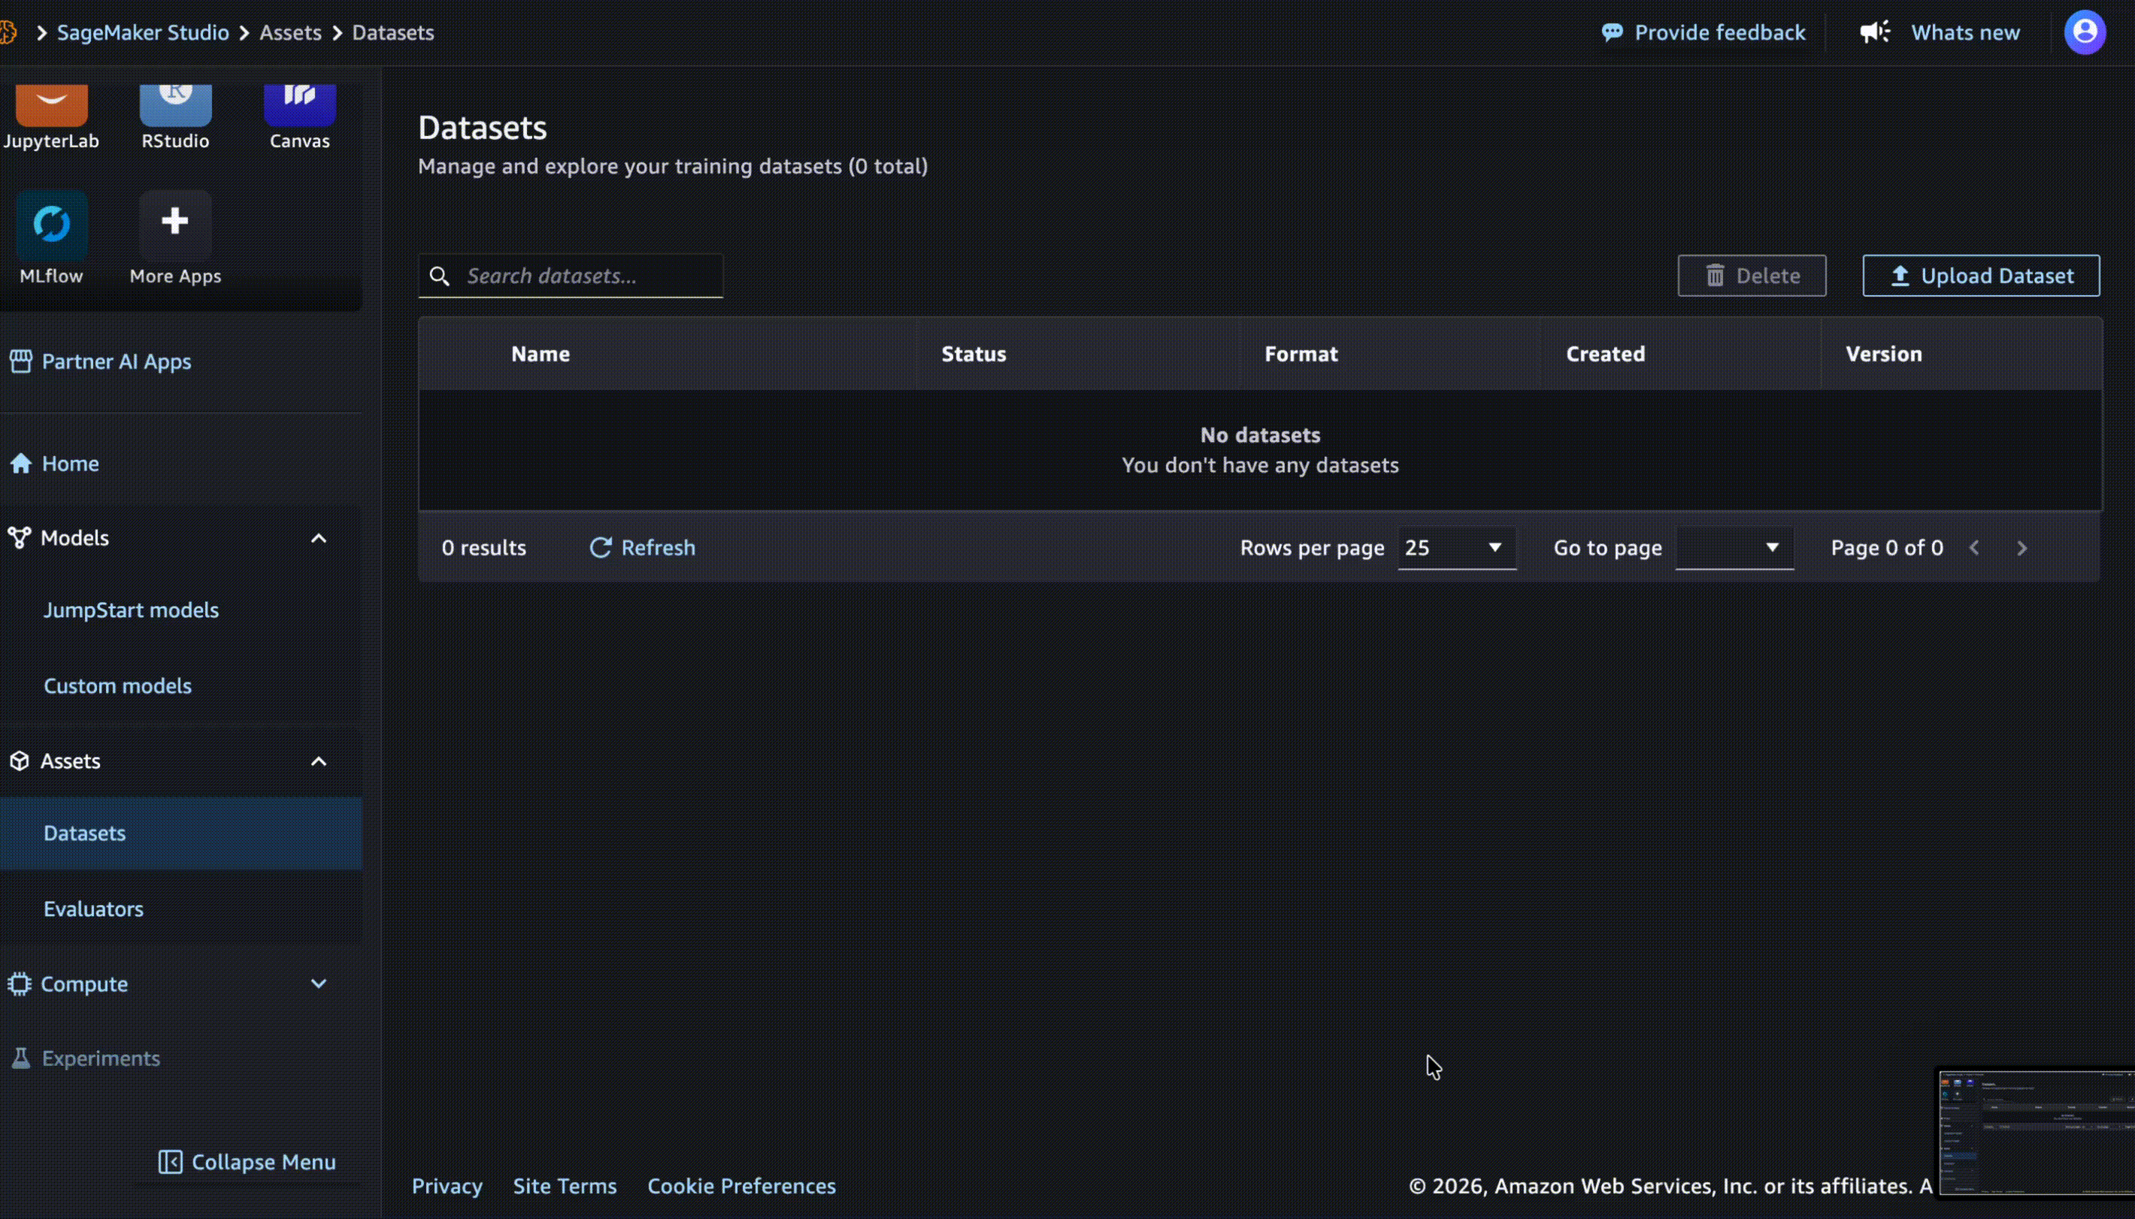Open Custom models in sidebar
2135x1219 pixels.
(118, 686)
